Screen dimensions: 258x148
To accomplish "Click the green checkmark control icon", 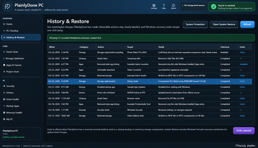I will click(214, 6).
